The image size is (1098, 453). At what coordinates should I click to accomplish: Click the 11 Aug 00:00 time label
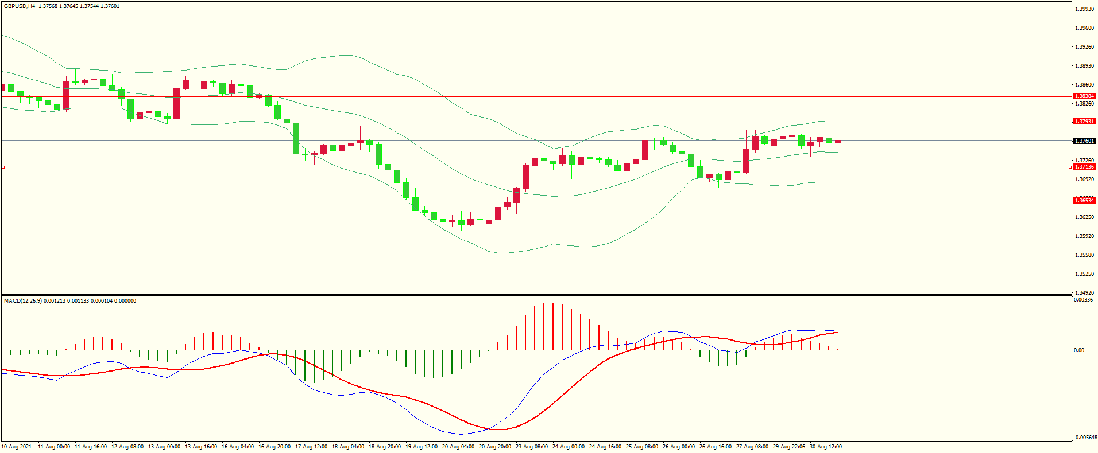54,447
